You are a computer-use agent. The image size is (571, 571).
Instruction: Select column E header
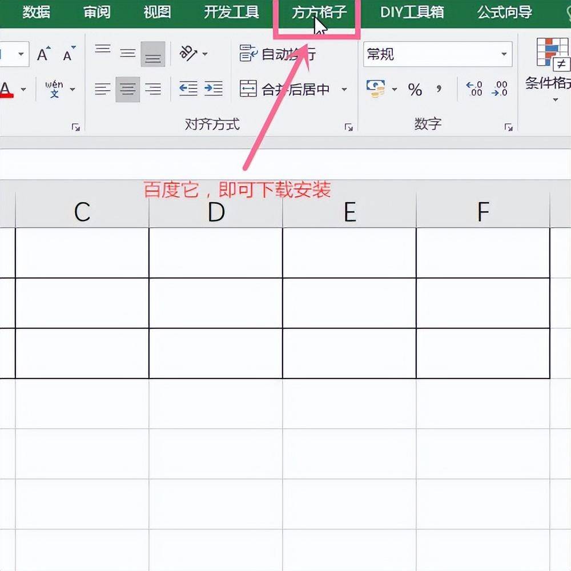pos(349,211)
